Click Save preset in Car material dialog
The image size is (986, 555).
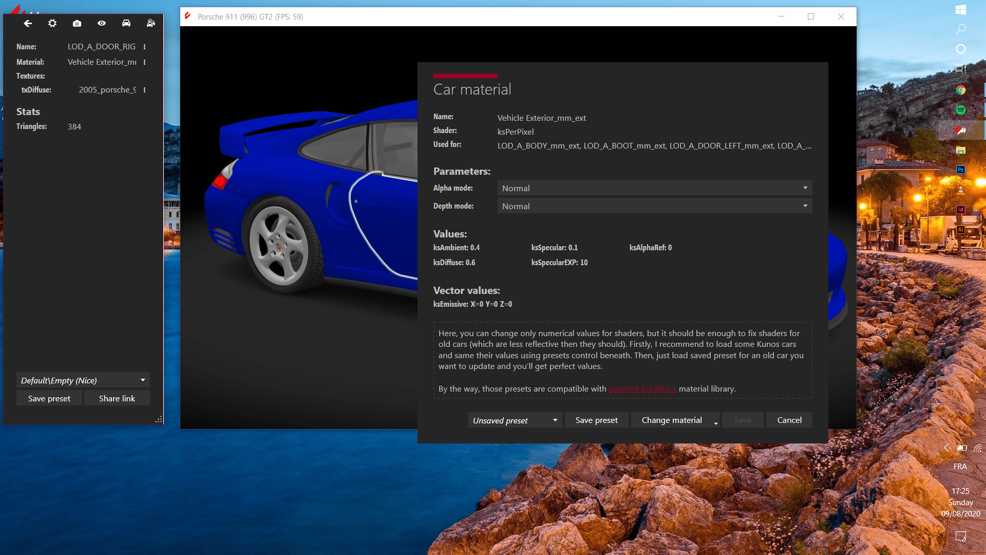tap(597, 420)
